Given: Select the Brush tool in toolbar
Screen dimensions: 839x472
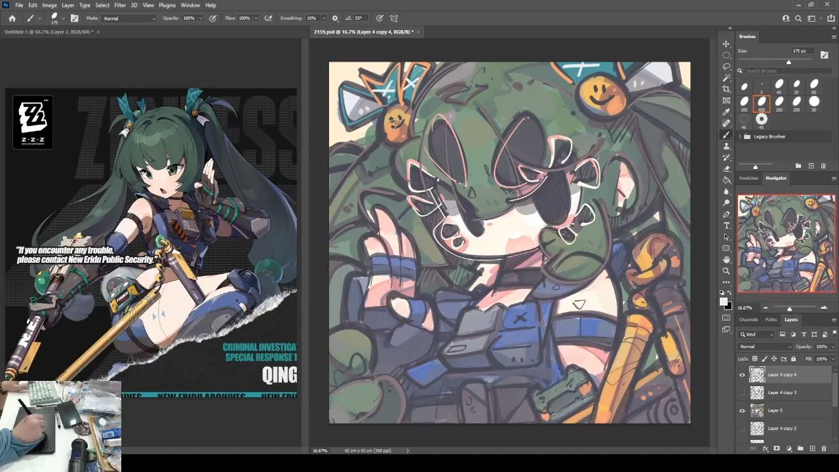Looking at the screenshot, I should (x=726, y=134).
